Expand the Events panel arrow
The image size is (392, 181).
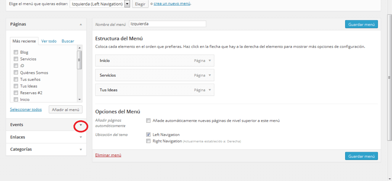click(x=81, y=125)
